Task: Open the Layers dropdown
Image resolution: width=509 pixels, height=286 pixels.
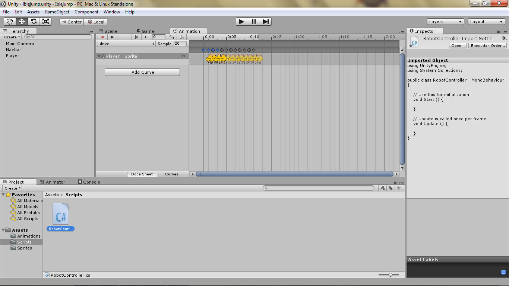Action: [x=445, y=21]
